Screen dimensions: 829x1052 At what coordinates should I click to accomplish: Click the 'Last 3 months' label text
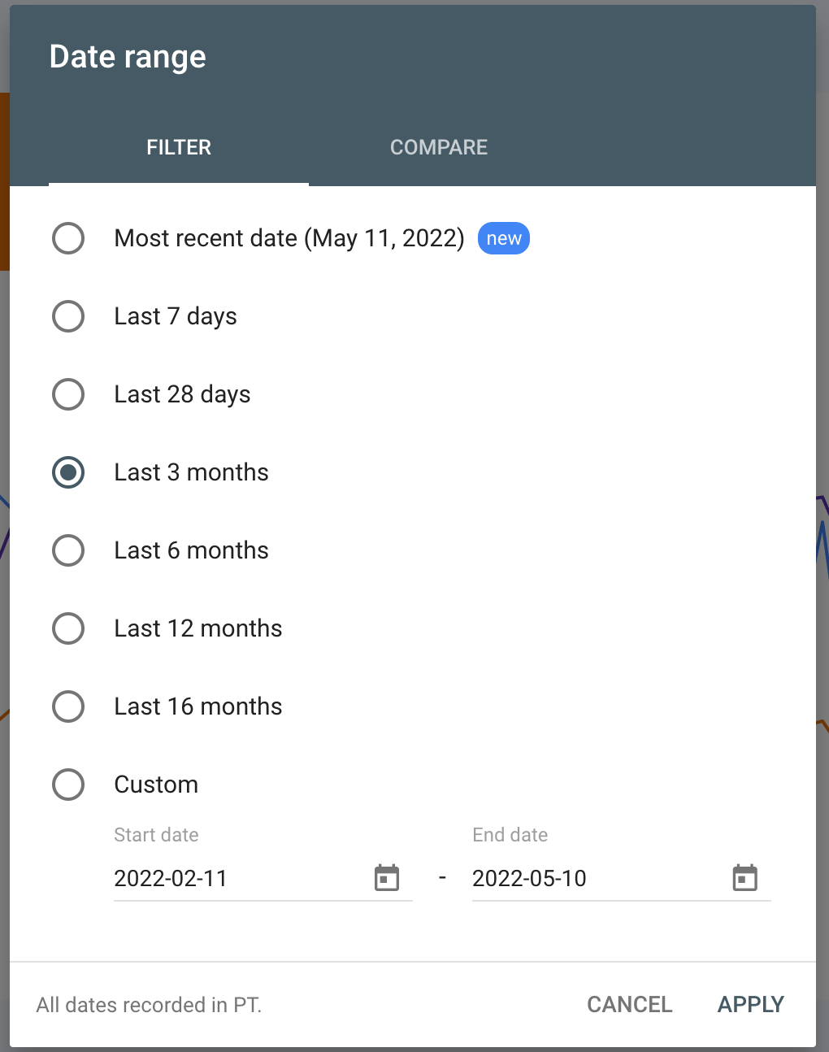(191, 472)
